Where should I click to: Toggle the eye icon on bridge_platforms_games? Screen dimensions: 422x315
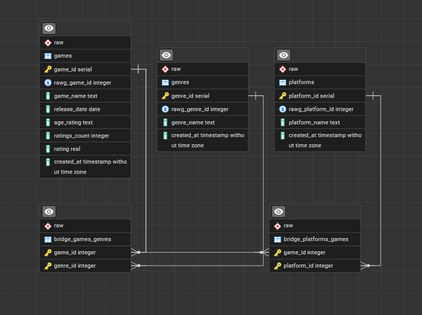click(278, 212)
